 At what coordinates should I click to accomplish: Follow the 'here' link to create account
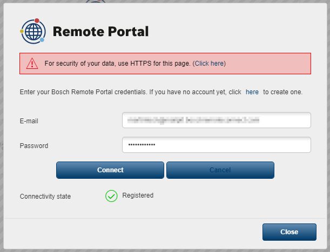coord(252,92)
